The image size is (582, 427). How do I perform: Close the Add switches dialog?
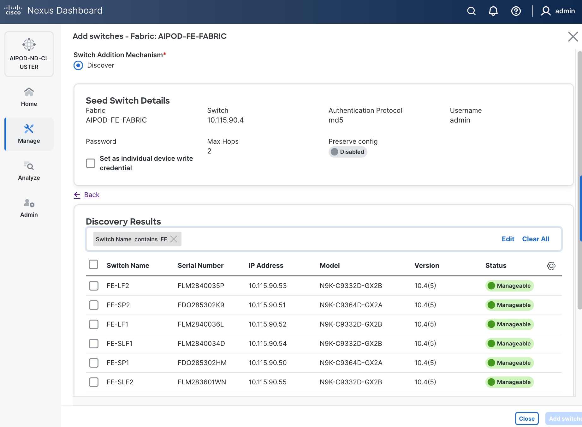pos(573,37)
